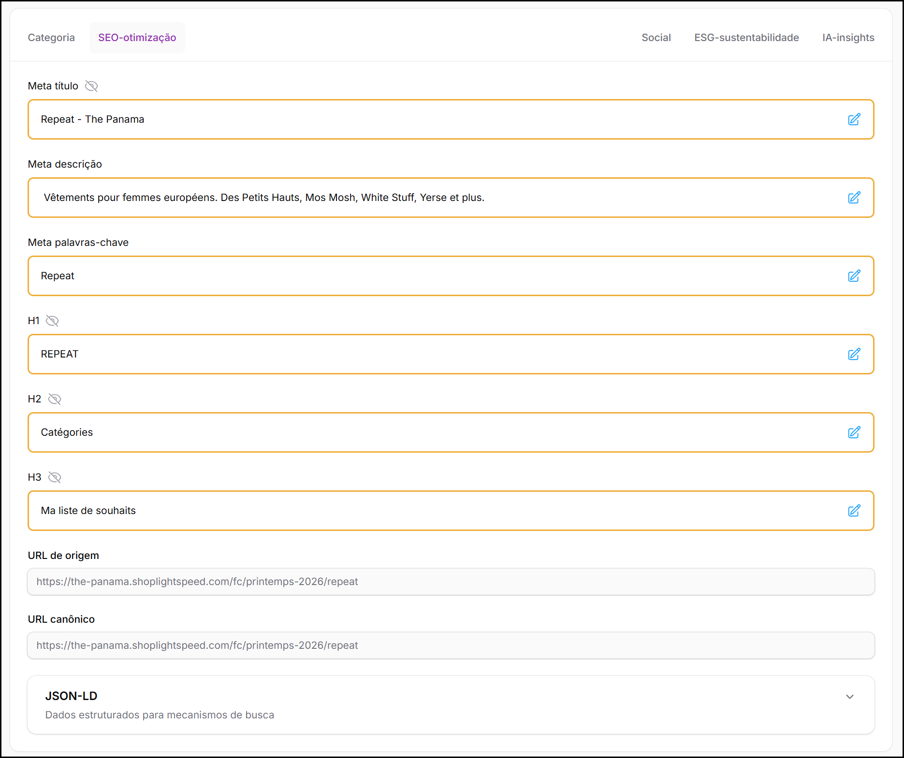
Task: Edit the H3 'Ma liste de souhaits' entry
Action: (x=854, y=511)
